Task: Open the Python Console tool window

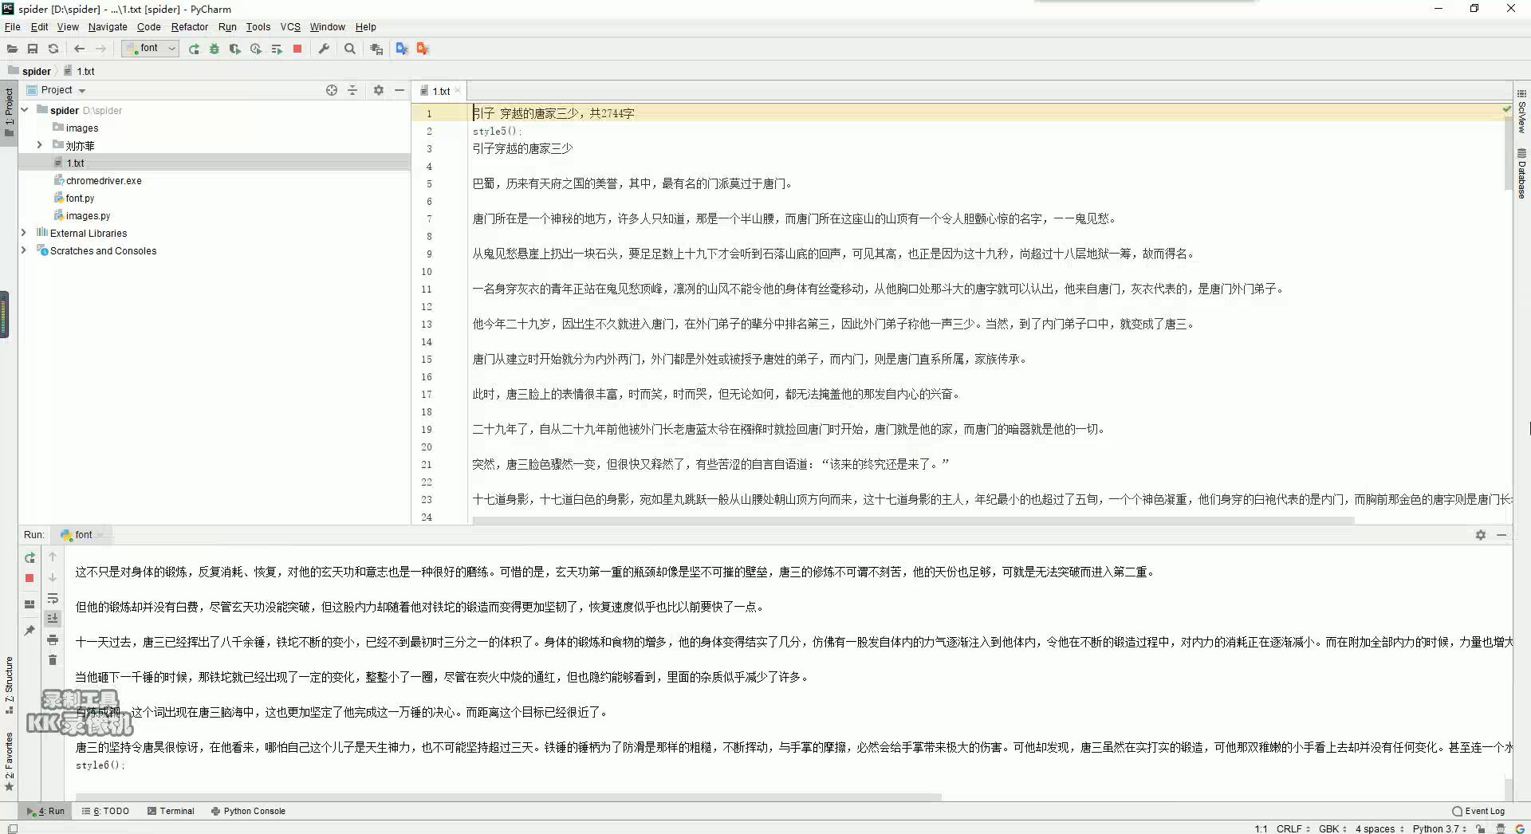Action: point(248,811)
